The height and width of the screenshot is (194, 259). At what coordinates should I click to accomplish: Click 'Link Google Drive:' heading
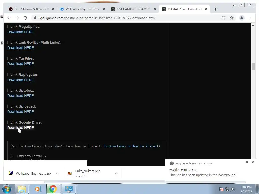26,122
